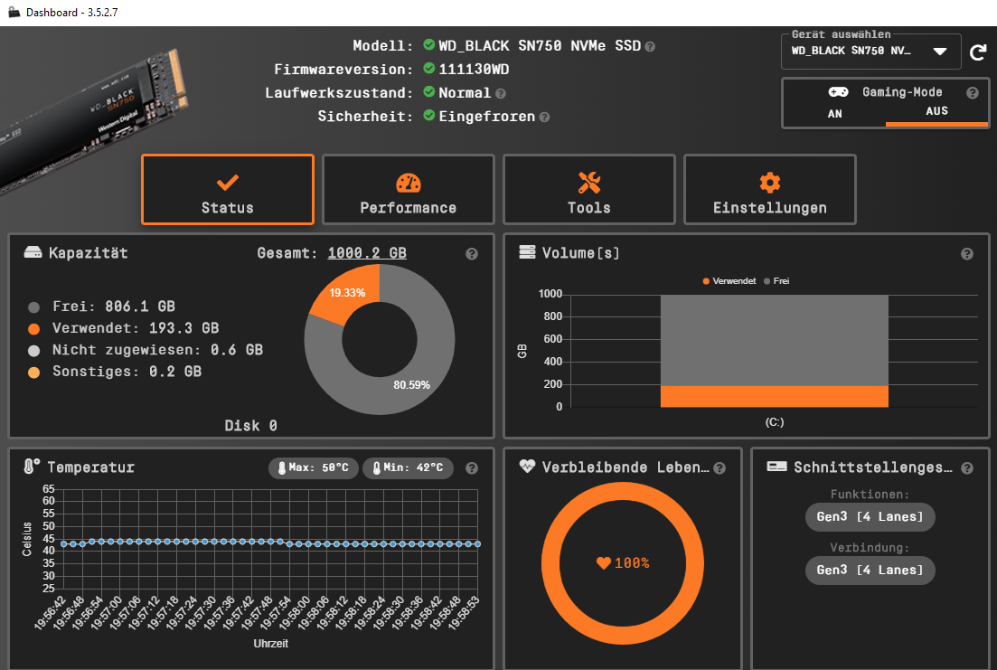
Task: Expand the Gerät auswählen dropdown
Action: point(870,51)
